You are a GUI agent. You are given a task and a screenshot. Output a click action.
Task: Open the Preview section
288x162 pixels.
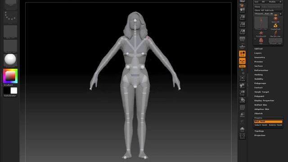[258, 62]
